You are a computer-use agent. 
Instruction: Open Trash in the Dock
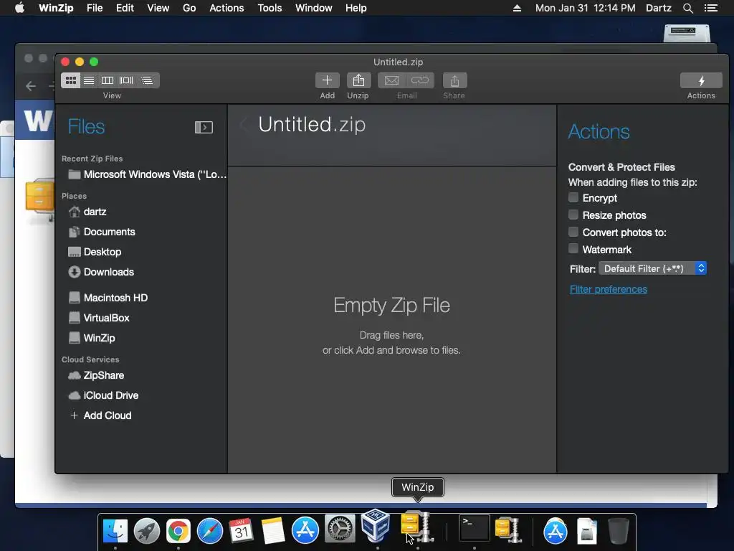[x=618, y=531]
